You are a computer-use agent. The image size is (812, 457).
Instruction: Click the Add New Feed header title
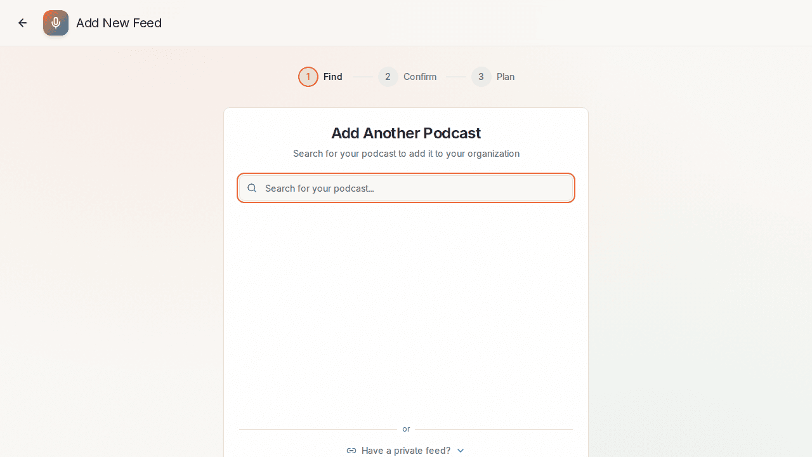click(119, 23)
